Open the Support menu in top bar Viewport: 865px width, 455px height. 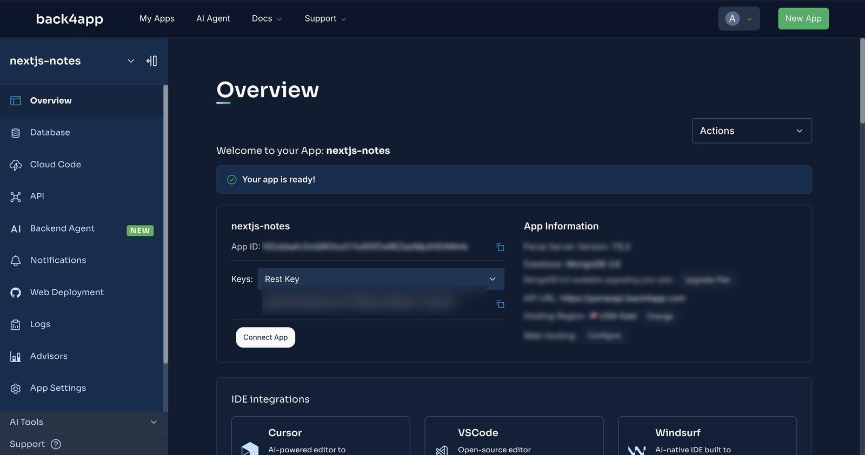(x=325, y=19)
